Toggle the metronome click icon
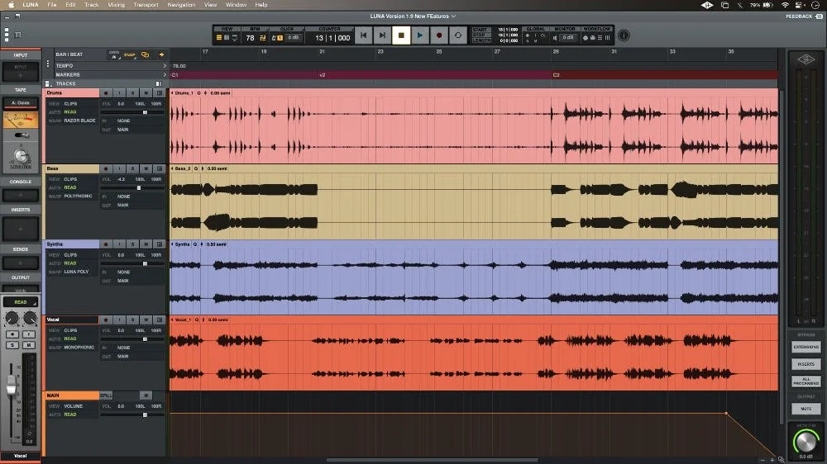Image resolution: width=827 pixels, height=464 pixels. (x=275, y=38)
